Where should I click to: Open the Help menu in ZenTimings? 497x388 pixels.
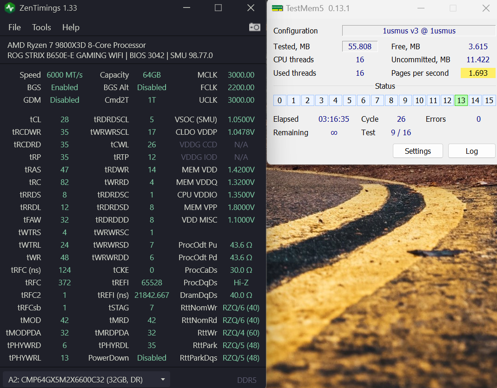pos(71,27)
